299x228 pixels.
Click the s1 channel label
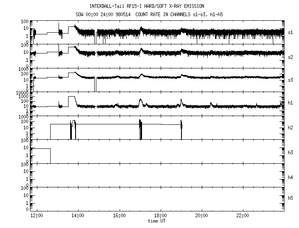tap(291, 32)
